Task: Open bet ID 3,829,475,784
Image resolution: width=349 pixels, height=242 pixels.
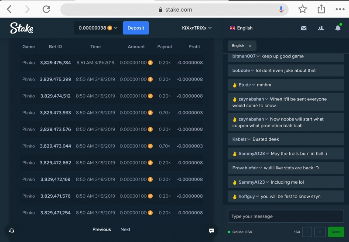Action: [55, 63]
